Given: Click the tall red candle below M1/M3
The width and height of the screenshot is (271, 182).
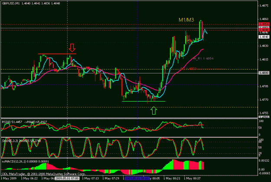Looking at the screenshot, I should click(202, 30).
